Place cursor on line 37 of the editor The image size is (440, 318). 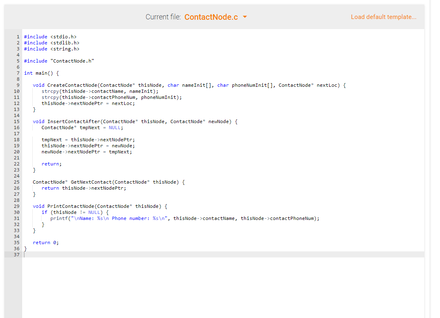[81, 254]
